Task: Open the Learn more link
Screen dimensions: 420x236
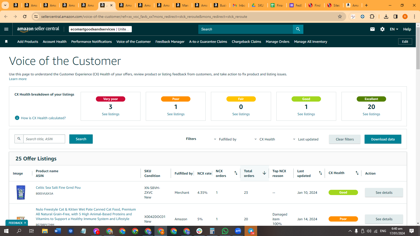Action: tap(18, 79)
